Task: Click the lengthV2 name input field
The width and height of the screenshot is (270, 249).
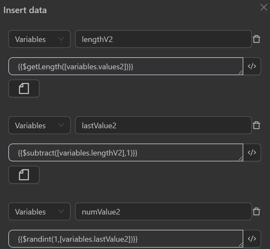Action: [x=163, y=39]
